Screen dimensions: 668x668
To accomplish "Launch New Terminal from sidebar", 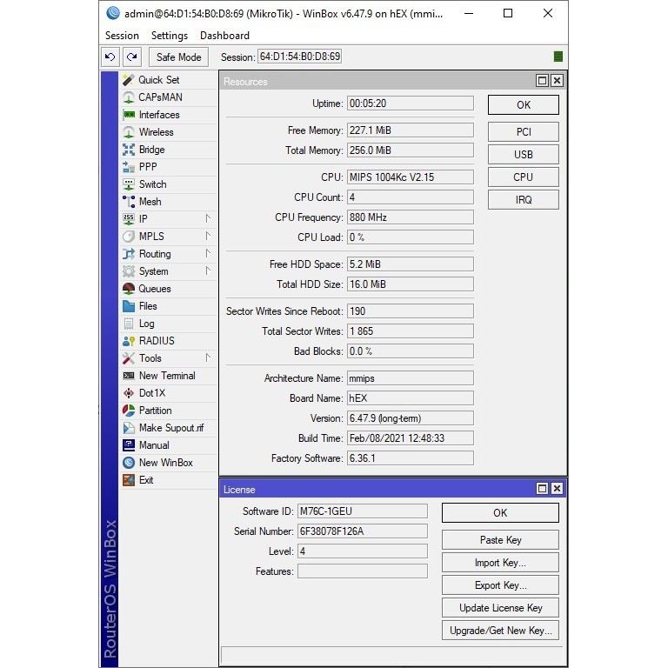I will coord(166,376).
